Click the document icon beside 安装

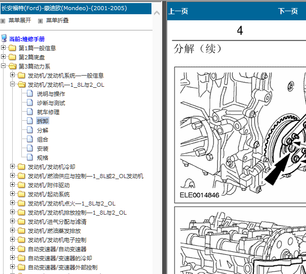point(30,148)
